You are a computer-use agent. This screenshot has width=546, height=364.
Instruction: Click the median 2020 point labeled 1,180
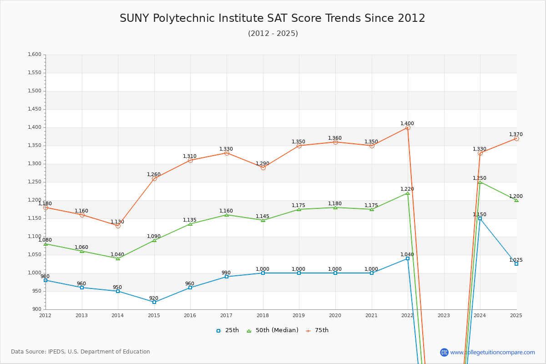click(335, 207)
